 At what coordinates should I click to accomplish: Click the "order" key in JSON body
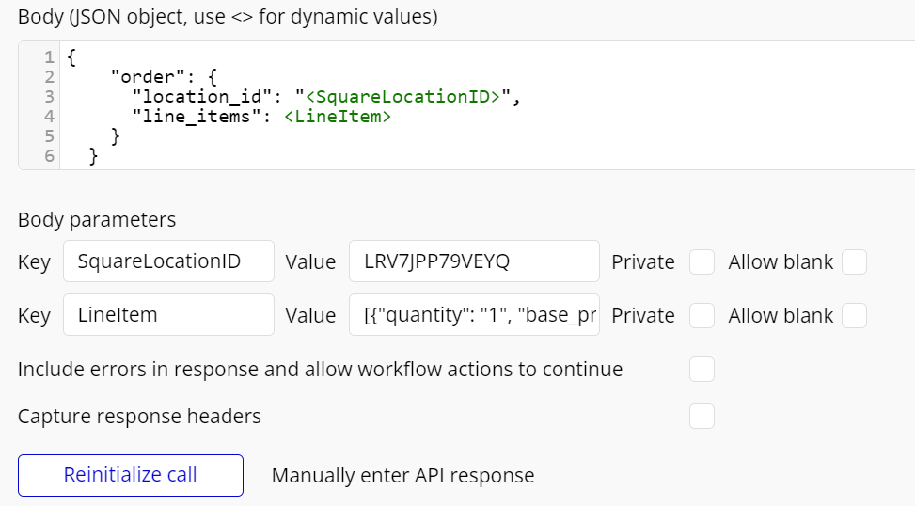[x=140, y=77]
